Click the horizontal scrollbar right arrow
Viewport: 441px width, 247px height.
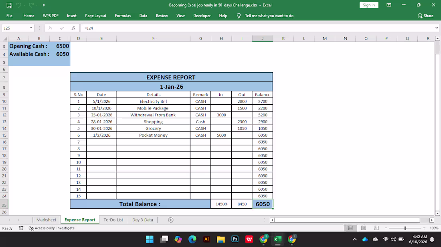(x=432, y=220)
